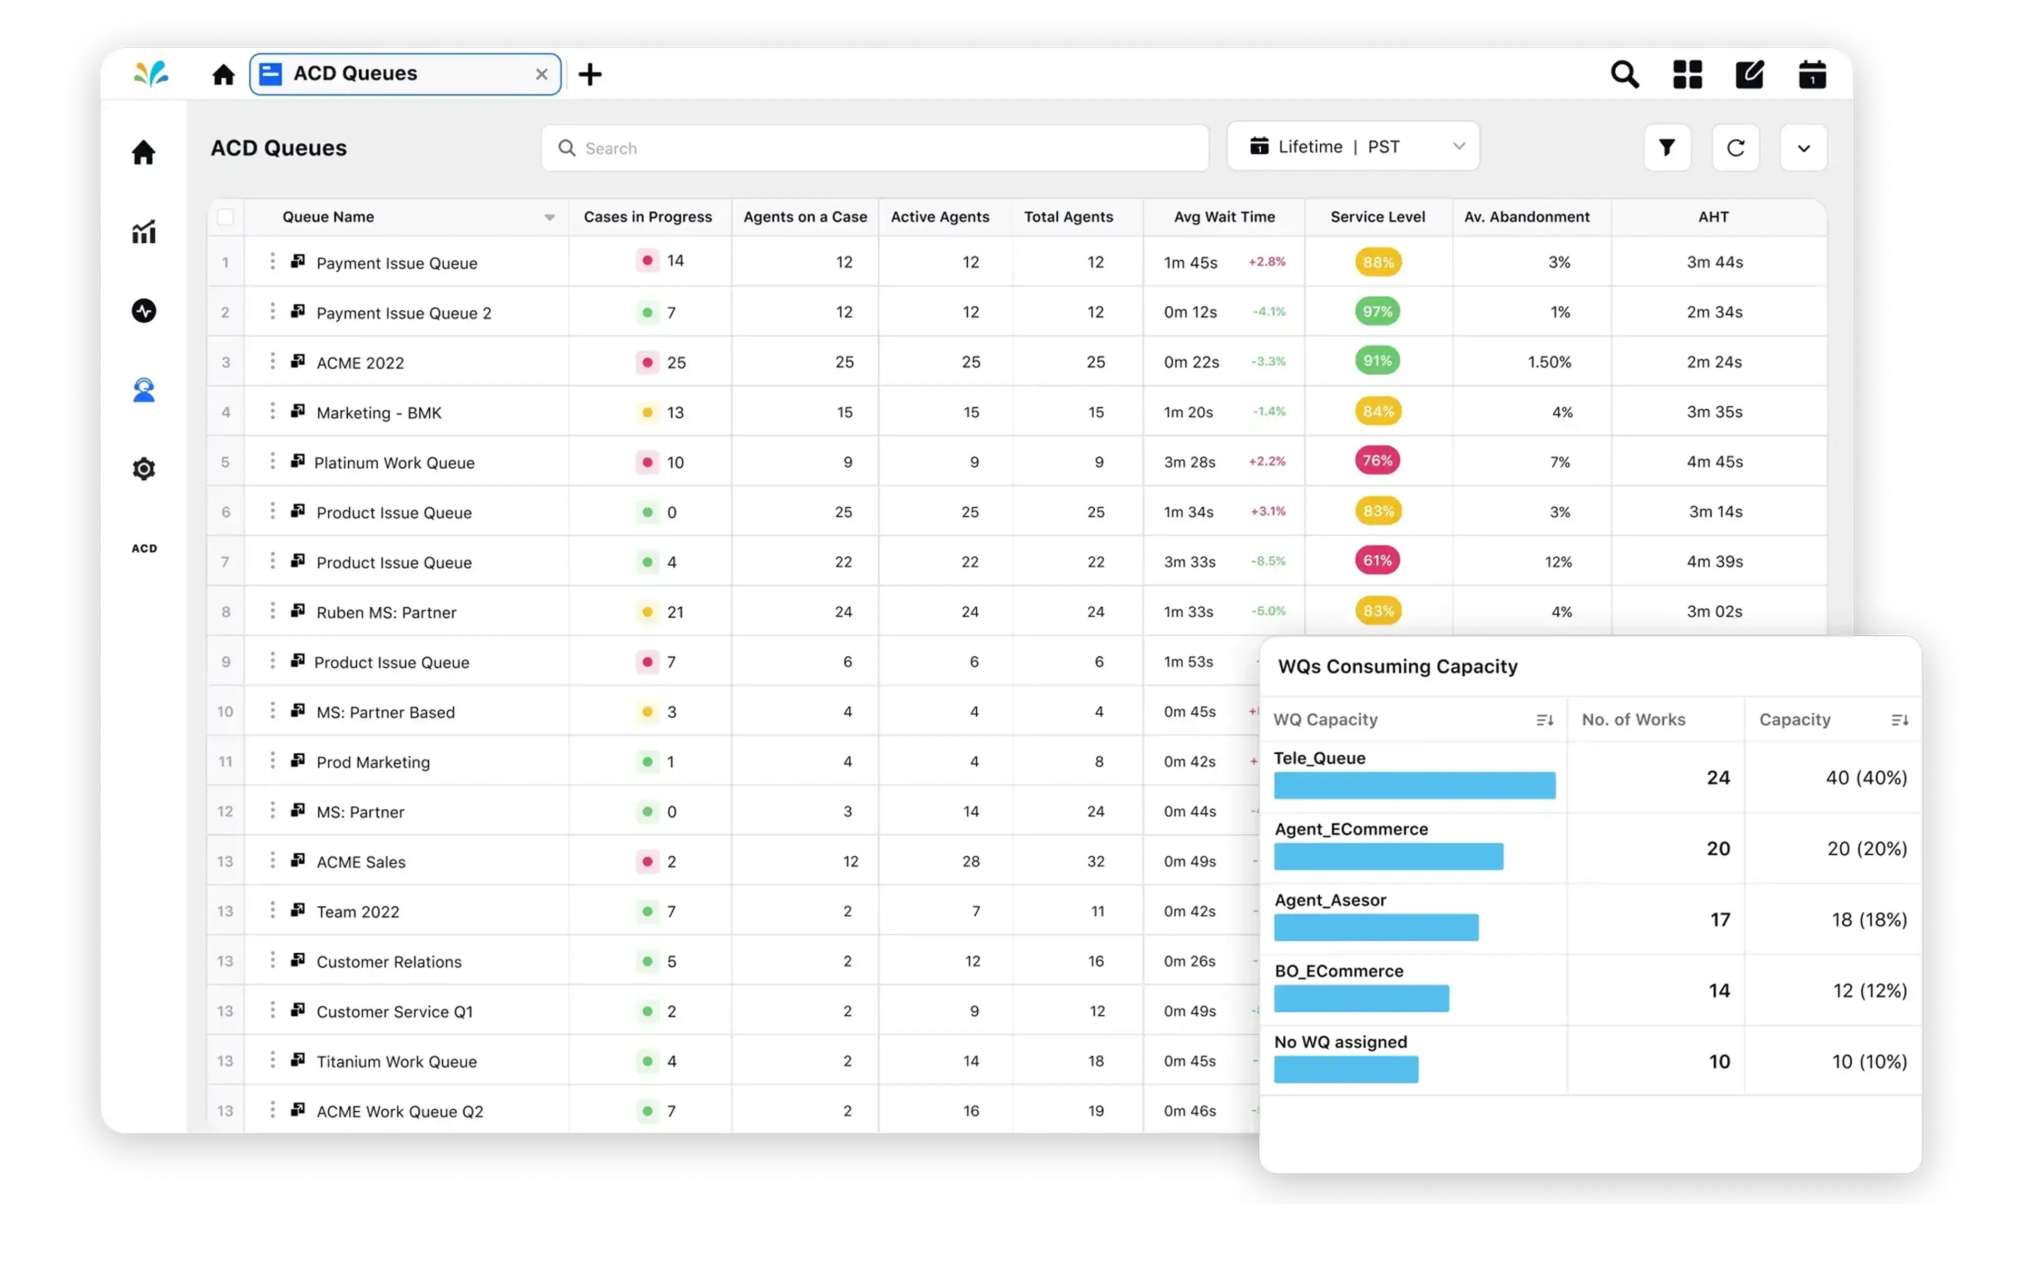Open the chevron dropdown beside refresh
Screen dimensions: 2023x1264
click(x=1803, y=147)
